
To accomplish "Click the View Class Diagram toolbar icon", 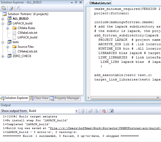I will 19,8.
